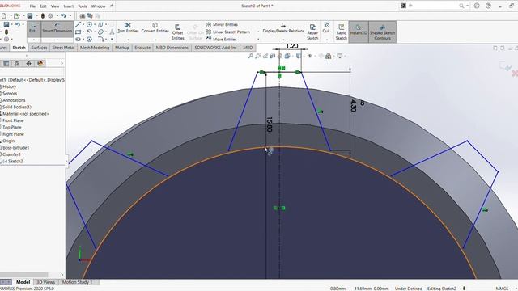518x291 pixels.
Task: Select the Line sketch tool
Action: (78, 25)
